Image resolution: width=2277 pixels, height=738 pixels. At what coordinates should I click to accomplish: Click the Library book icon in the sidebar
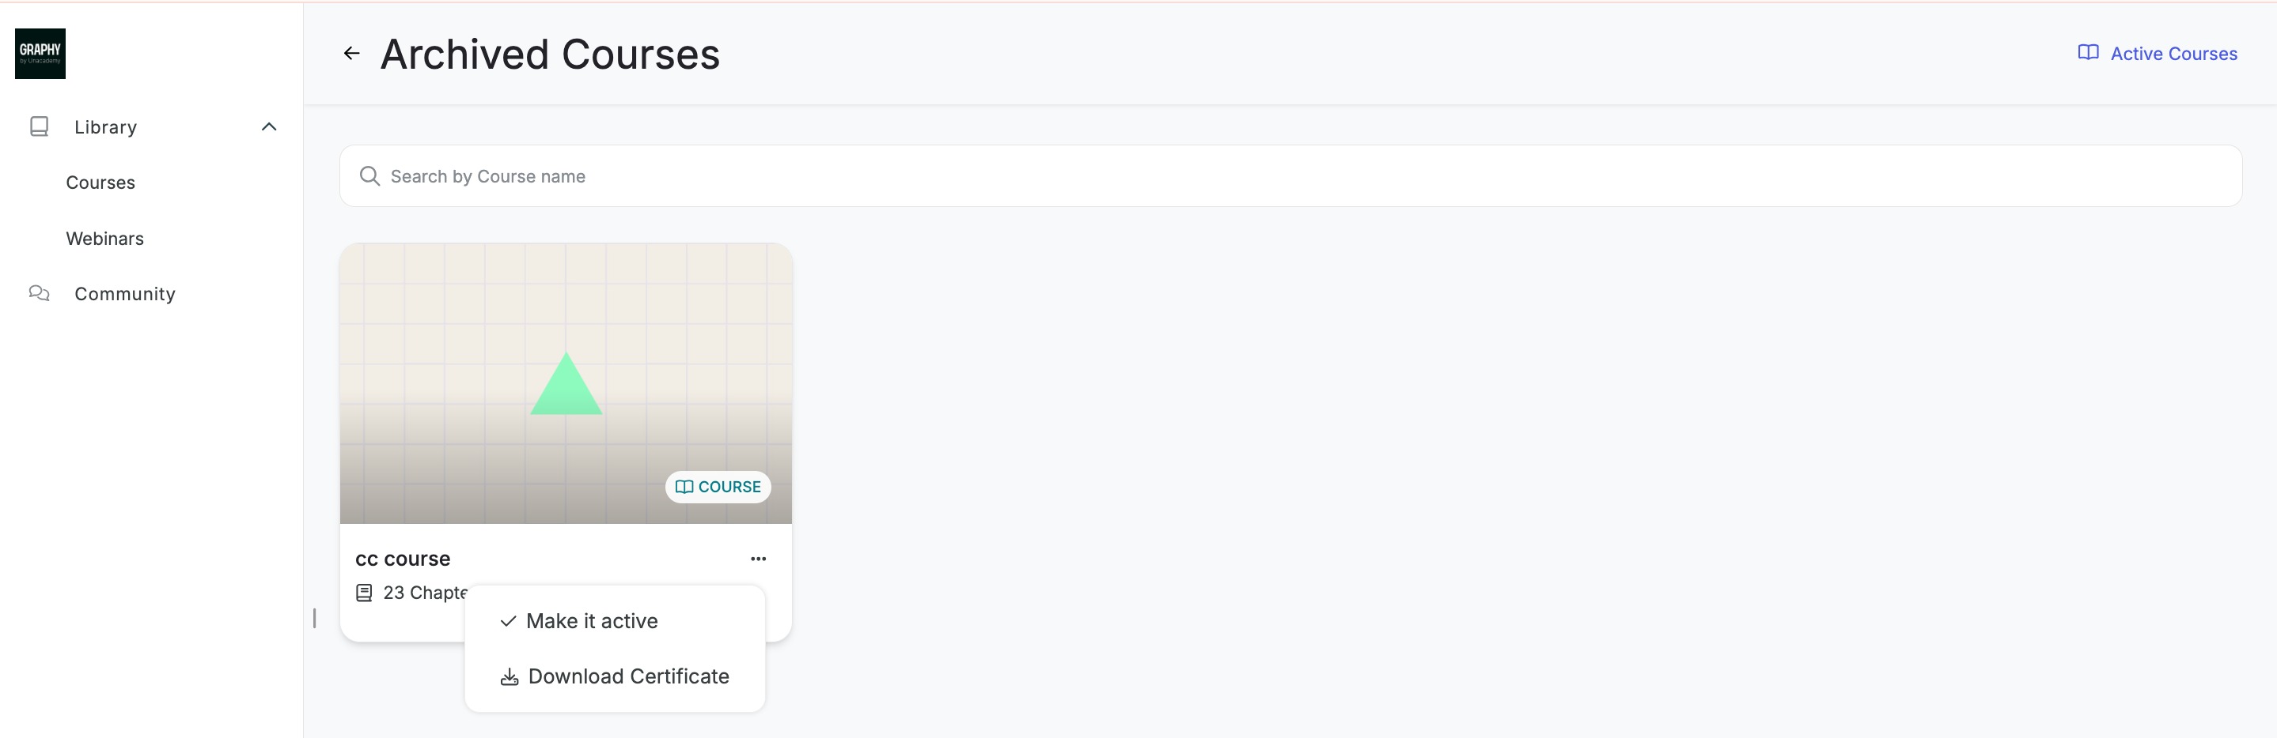click(x=39, y=127)
